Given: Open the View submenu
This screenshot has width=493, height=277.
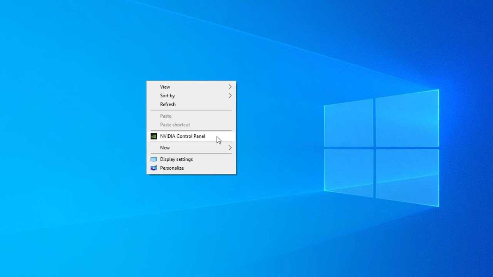Looking at the screenshot, I should tap(191, 87).
